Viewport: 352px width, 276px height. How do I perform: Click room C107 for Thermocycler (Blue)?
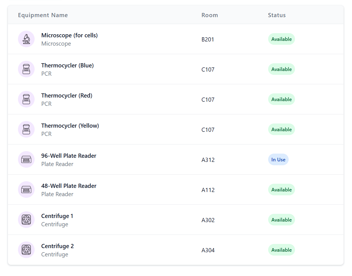(208, 70)
